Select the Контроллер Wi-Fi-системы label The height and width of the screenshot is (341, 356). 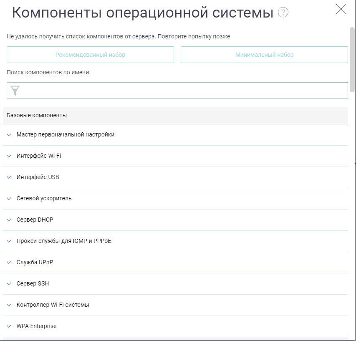(53, 305)
